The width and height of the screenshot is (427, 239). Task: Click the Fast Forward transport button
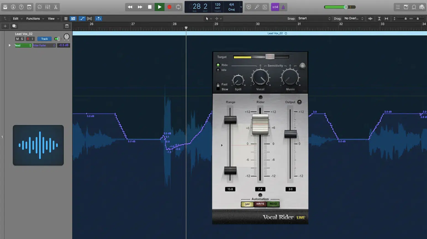(x=140, y=7)
